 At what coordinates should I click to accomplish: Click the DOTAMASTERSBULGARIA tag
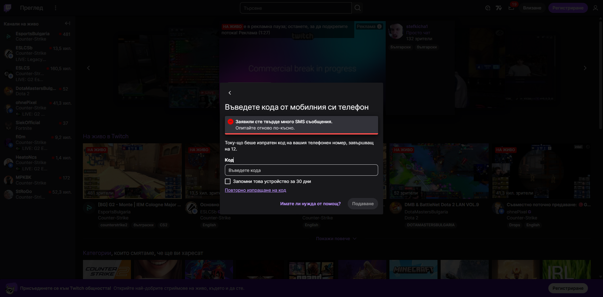(x=431, y=225)
